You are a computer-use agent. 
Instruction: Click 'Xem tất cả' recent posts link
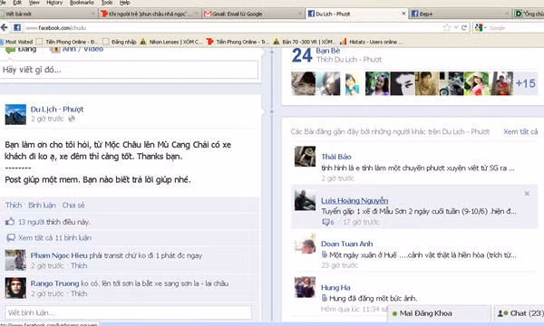coord(520,131)
